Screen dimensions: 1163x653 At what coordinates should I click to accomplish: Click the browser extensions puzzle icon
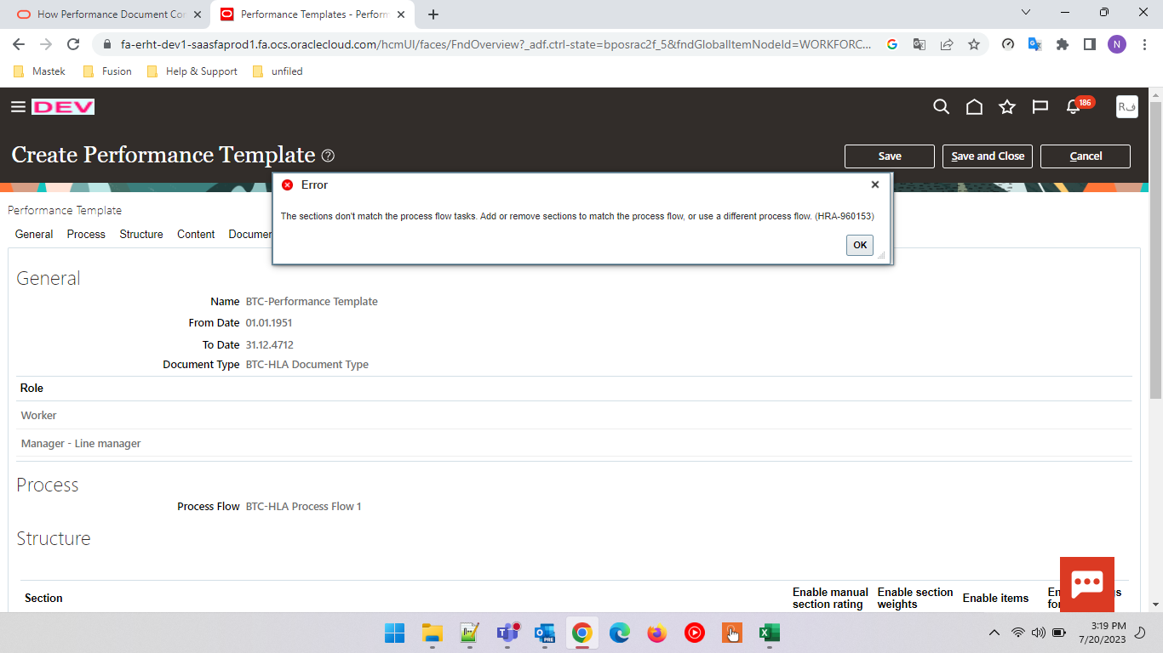1063,44
